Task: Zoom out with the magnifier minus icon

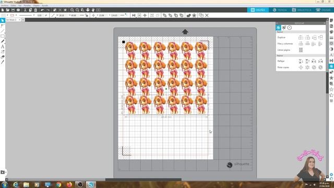Action: pos(77,10)
